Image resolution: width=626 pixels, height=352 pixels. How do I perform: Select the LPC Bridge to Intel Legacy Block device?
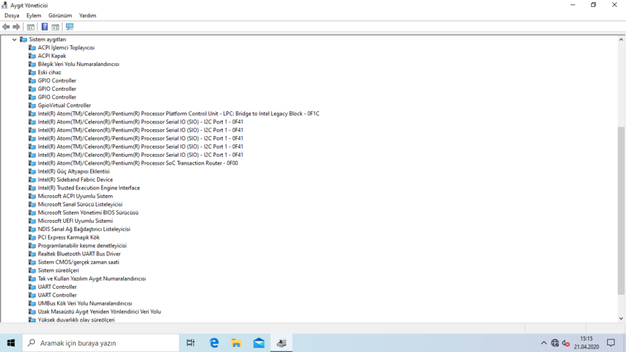(x=179, y=114)
